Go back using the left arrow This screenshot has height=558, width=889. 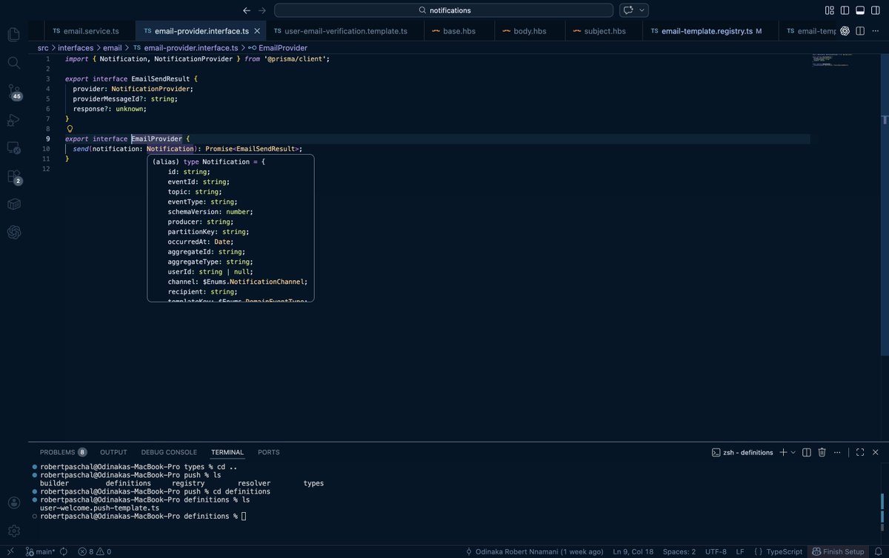[247, 10]
